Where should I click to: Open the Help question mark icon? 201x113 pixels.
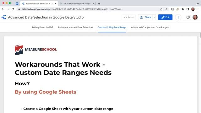pyautogui.click(x=188, y=17)
